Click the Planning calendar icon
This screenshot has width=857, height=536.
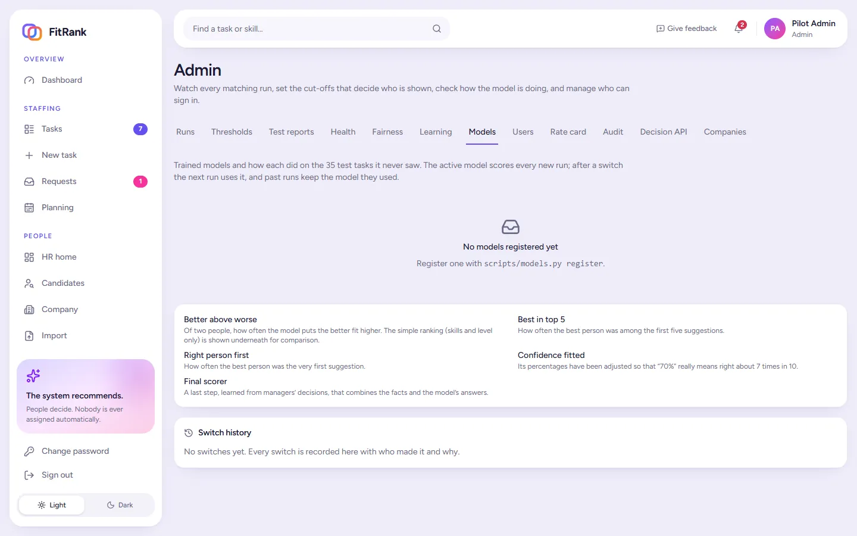click(29, 208)
